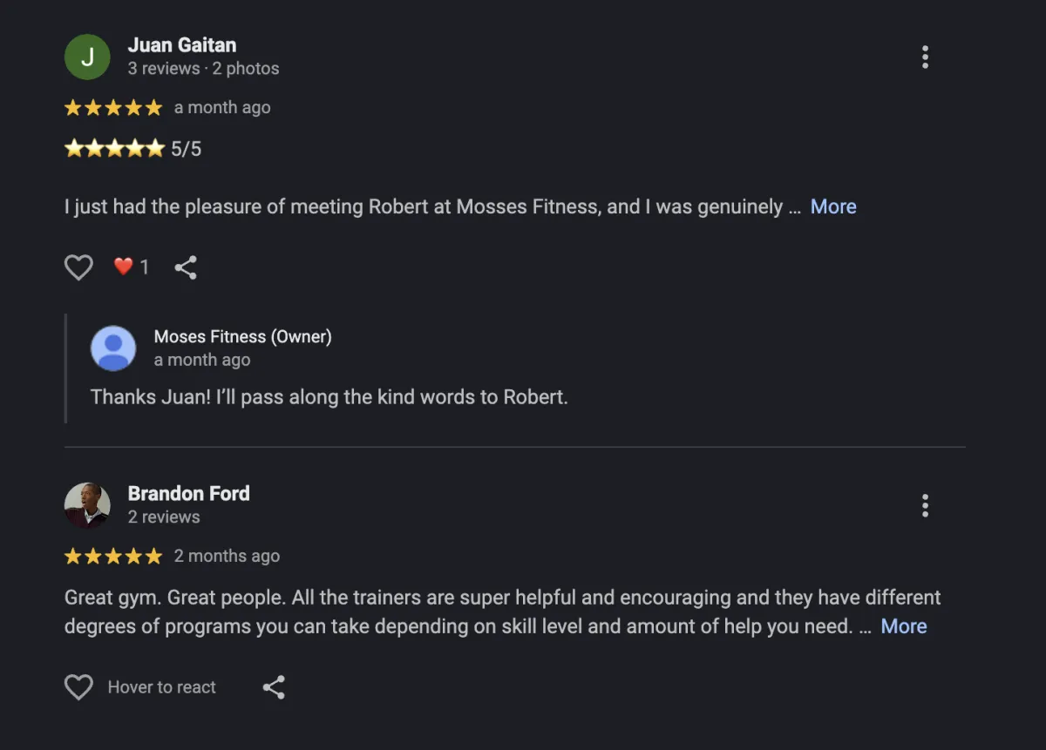Open Brandon Ford's profile name
Screen dimensions: 1046x750
coord(188,493)
